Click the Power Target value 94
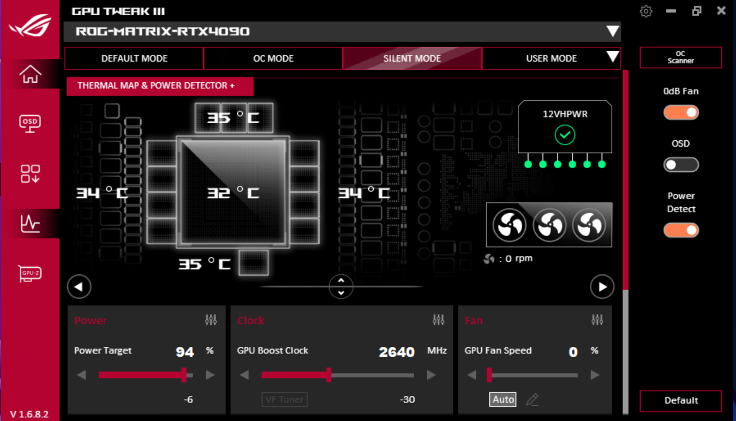Screen dimensions: 736x421 coord(184,352)
